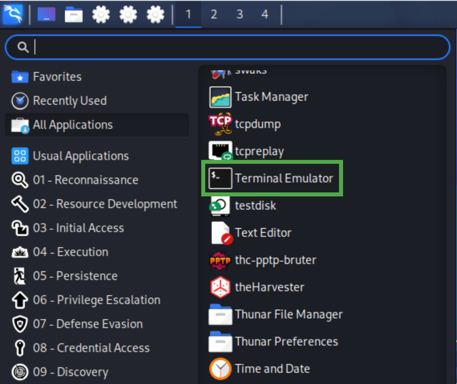The image size is (457, 384).
Task: Select the All Applications category
Action: coord(97,125)
